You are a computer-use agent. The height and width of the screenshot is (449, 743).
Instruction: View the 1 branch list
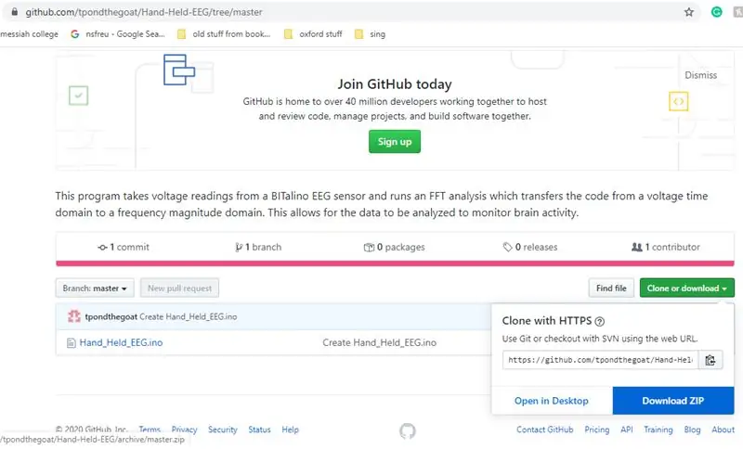(258, 247)
